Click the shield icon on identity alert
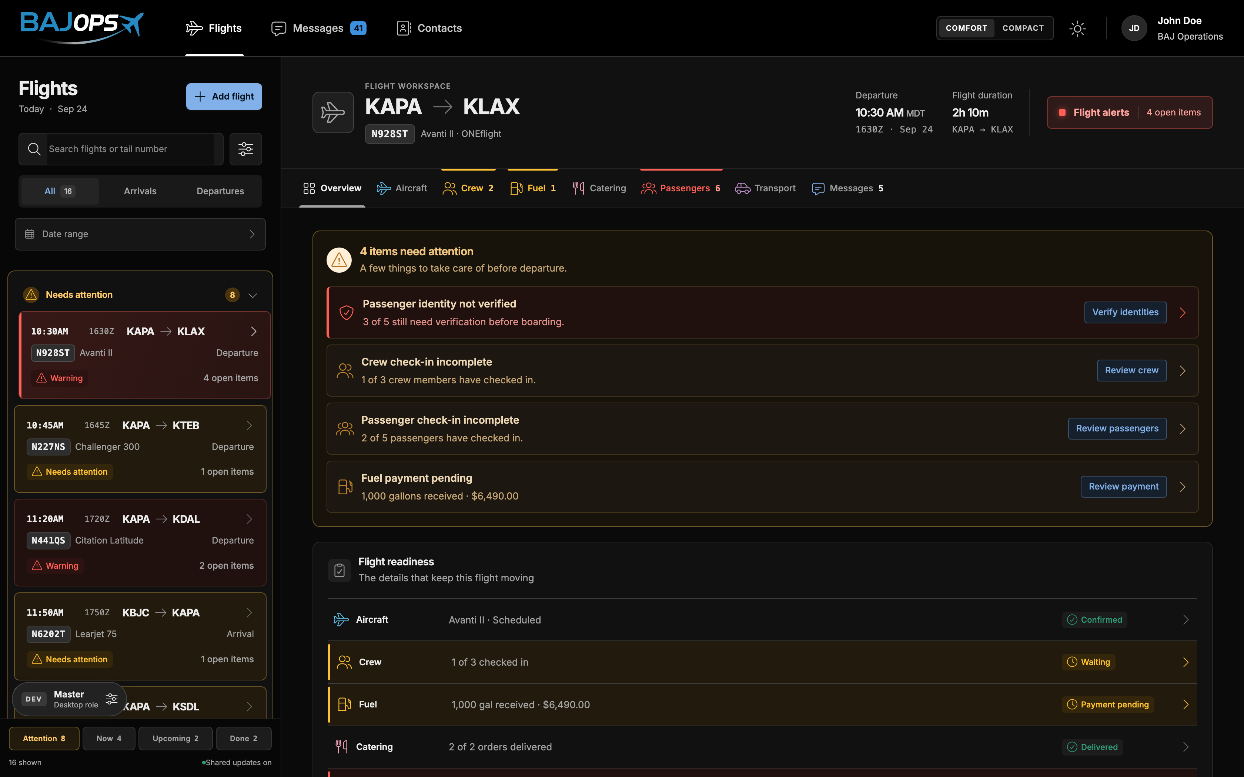Image resolution: width=1244 pixels, height=777 pixels. (x=347, y=312)
